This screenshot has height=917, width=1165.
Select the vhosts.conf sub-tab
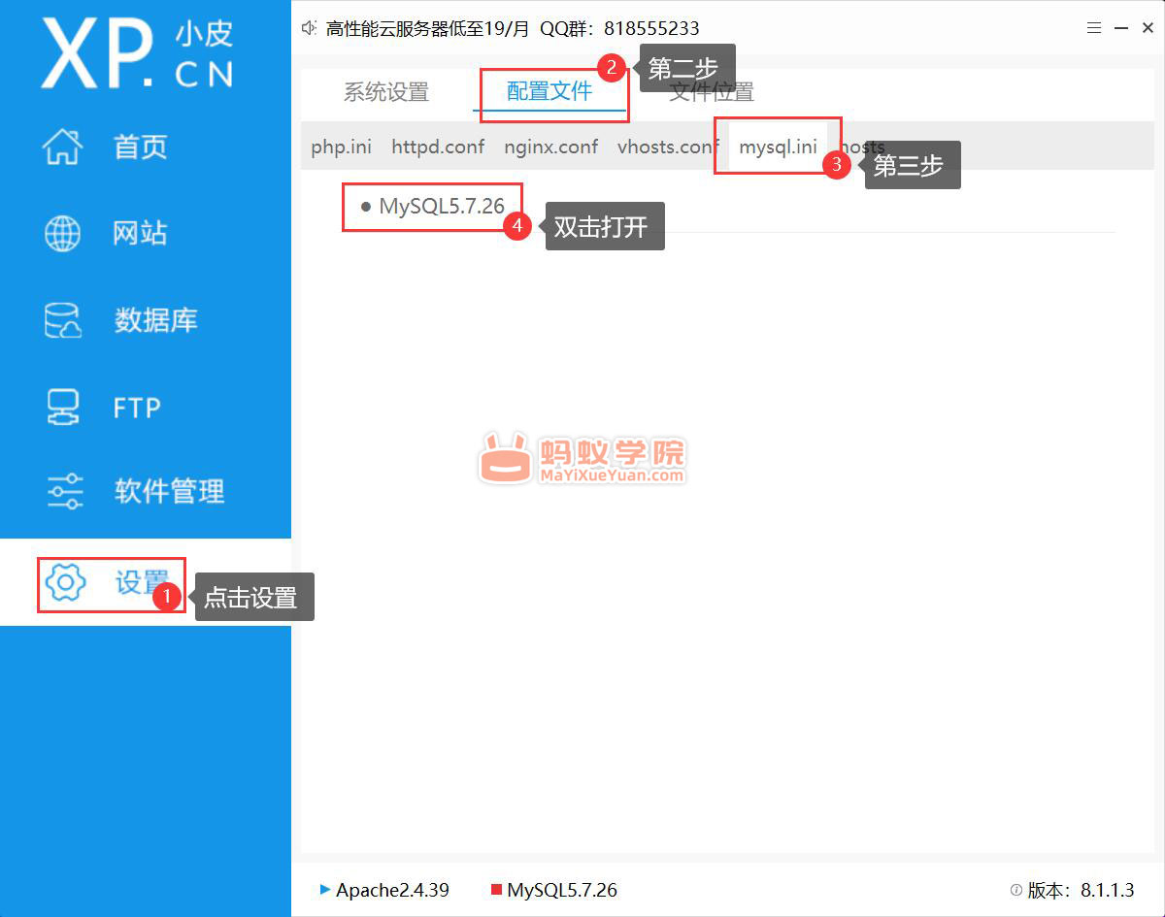click(x=668, y=147)
